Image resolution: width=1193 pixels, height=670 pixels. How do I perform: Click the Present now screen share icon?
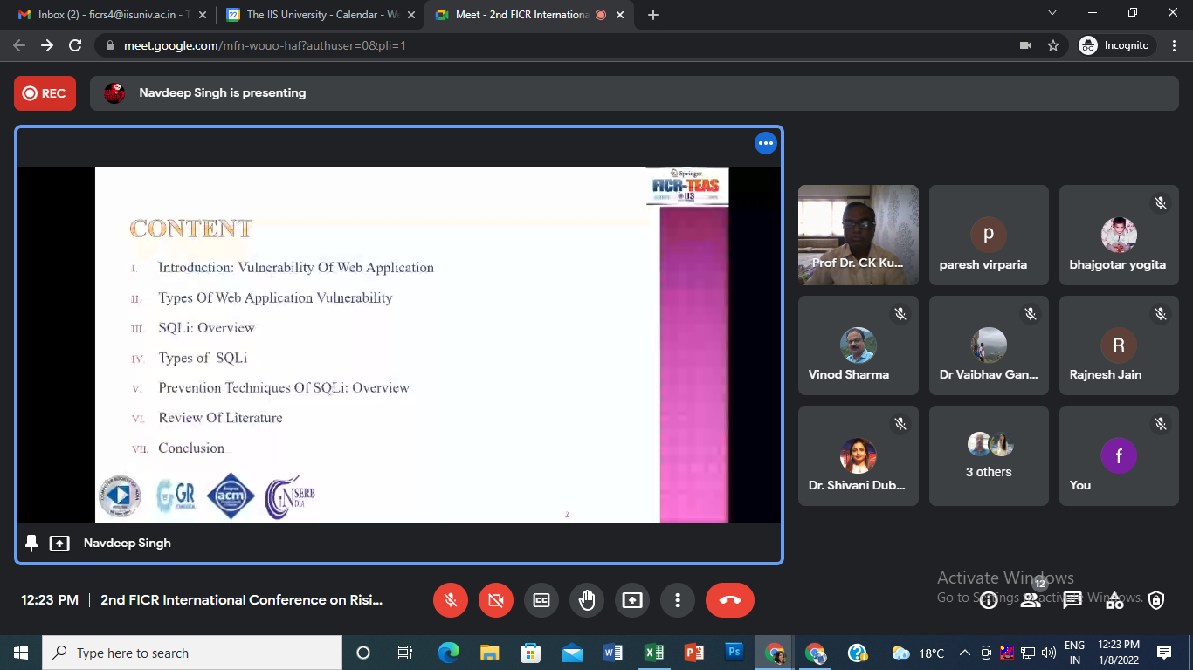[632, 600]
